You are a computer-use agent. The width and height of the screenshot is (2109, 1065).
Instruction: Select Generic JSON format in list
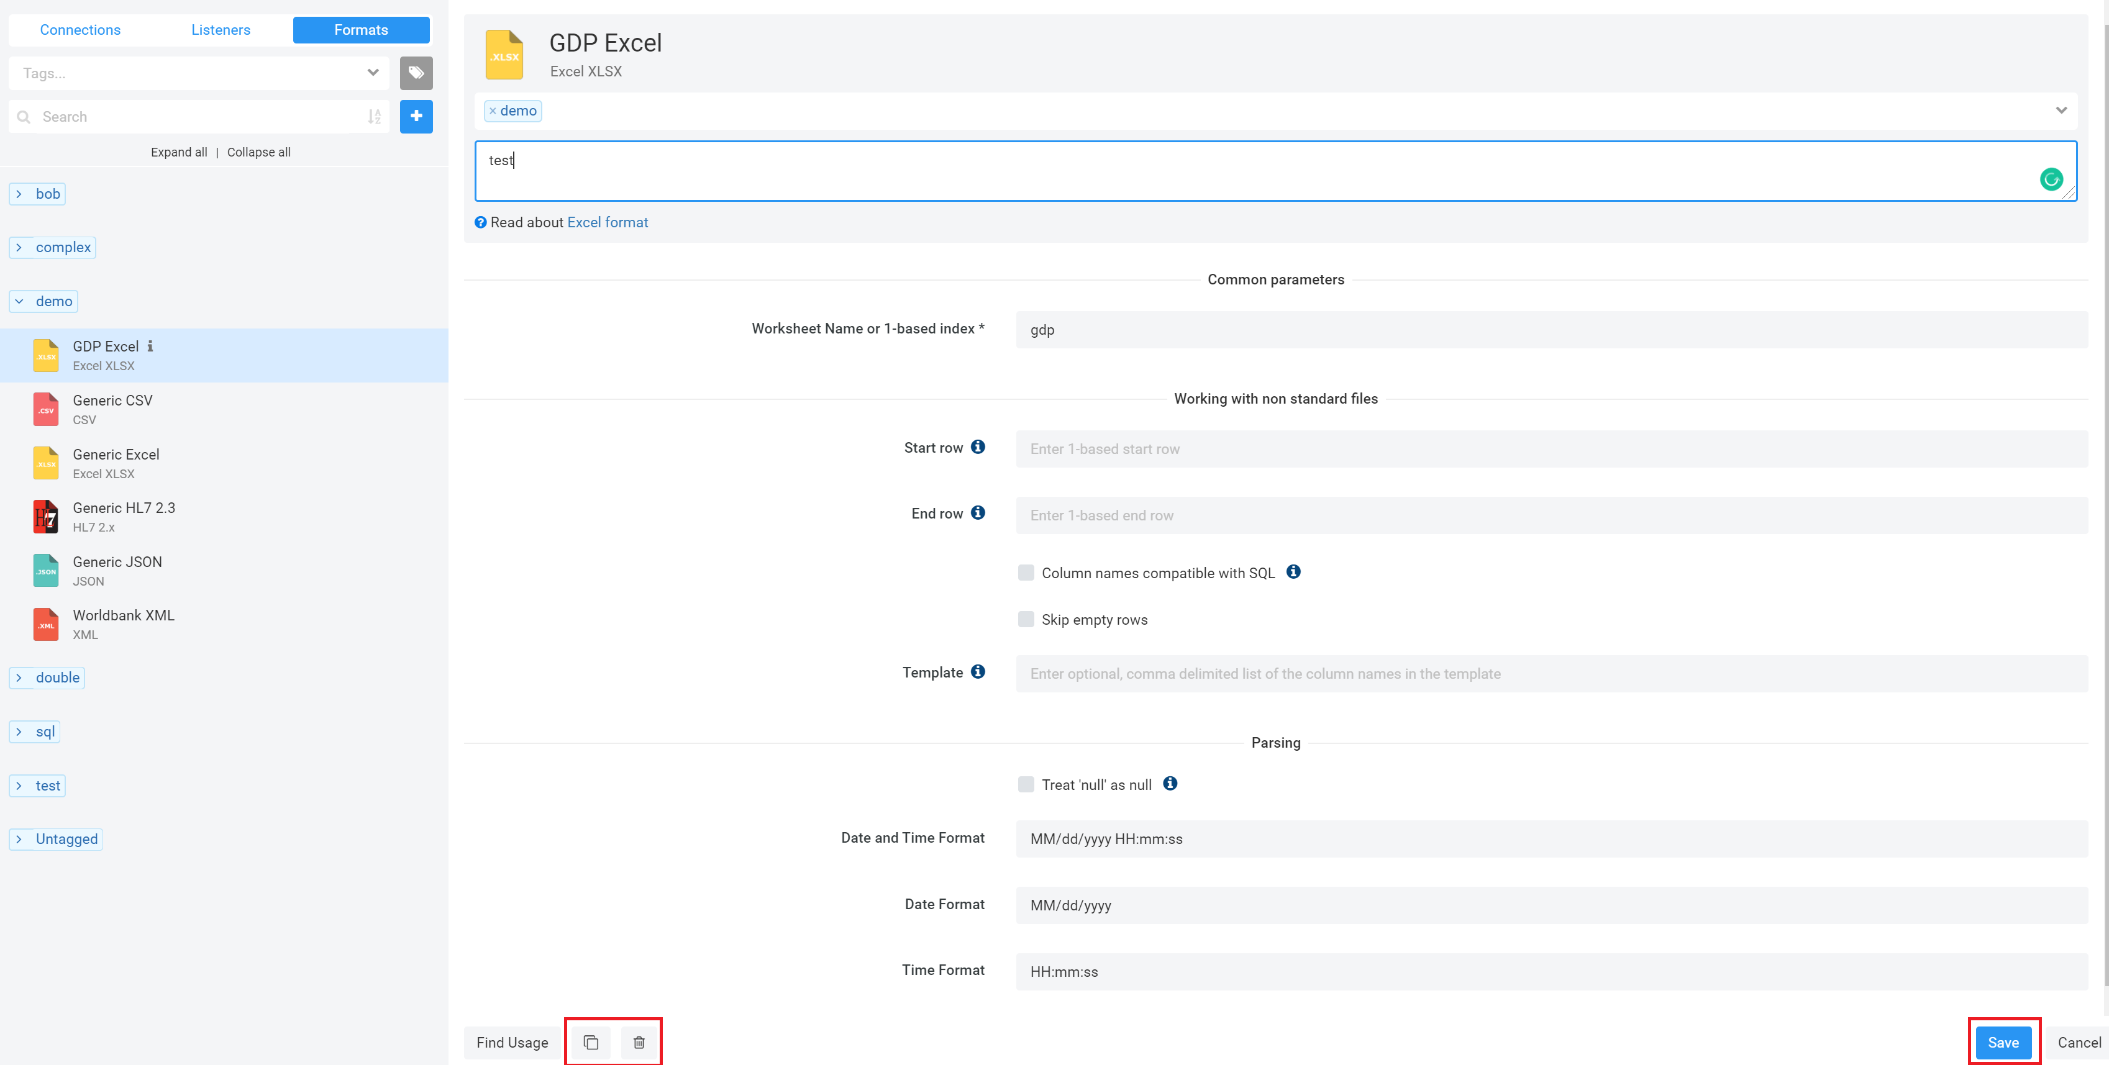224,571
